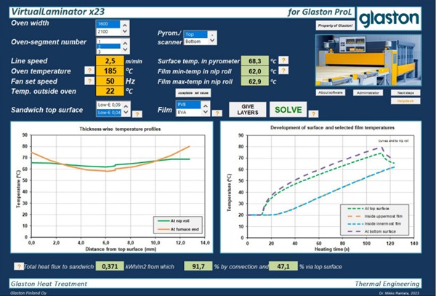
Task: Click the Line speed input field
Action: pyautogui.click(x=110, y=61)
